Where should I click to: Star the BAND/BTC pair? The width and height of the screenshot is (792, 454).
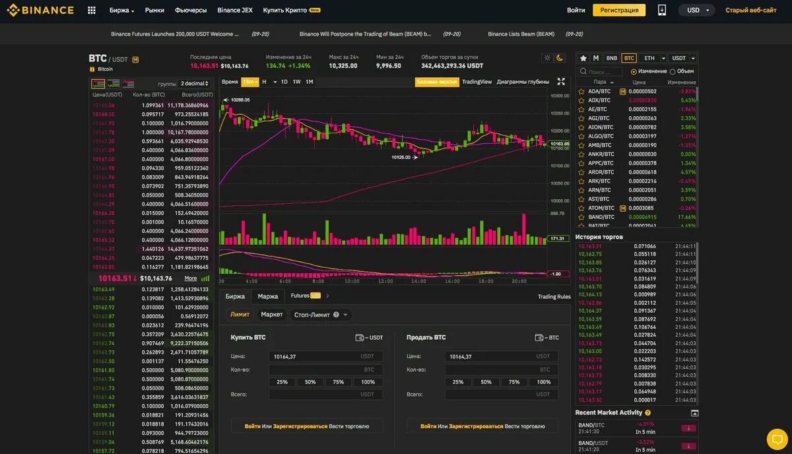[581, 217]
